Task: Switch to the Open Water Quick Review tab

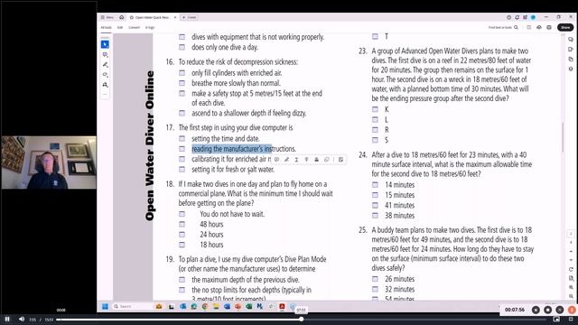Action: (x=152, y=17)
